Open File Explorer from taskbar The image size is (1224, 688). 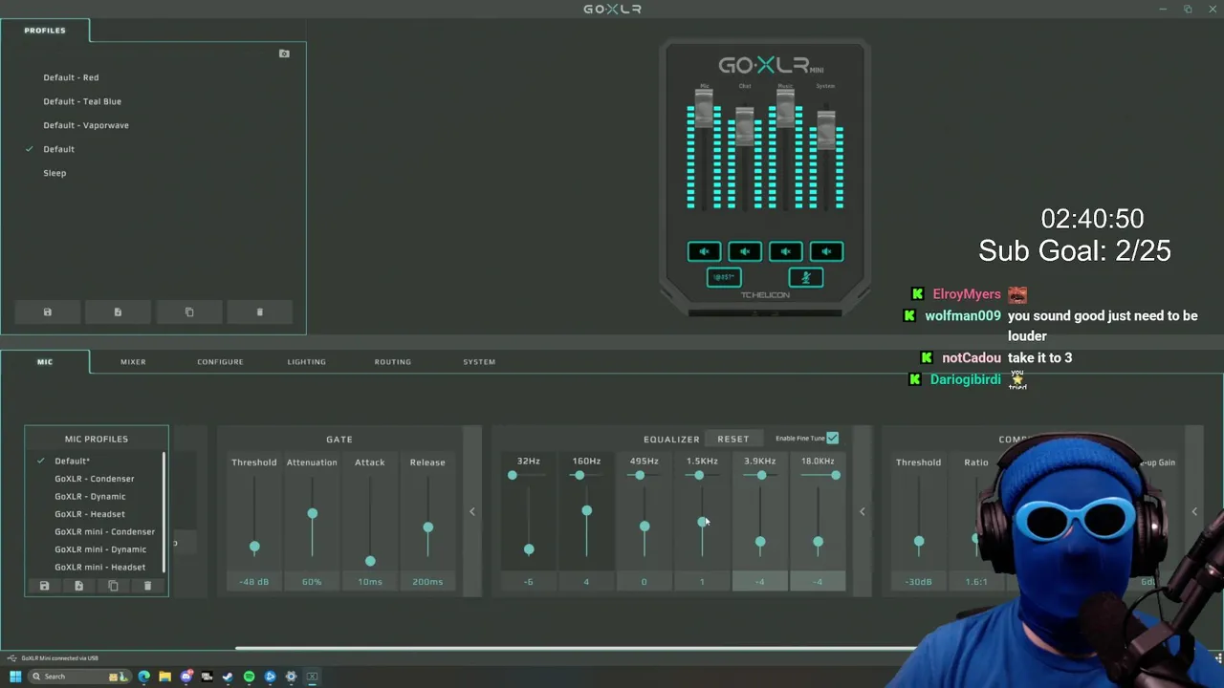tap(164, 677)
